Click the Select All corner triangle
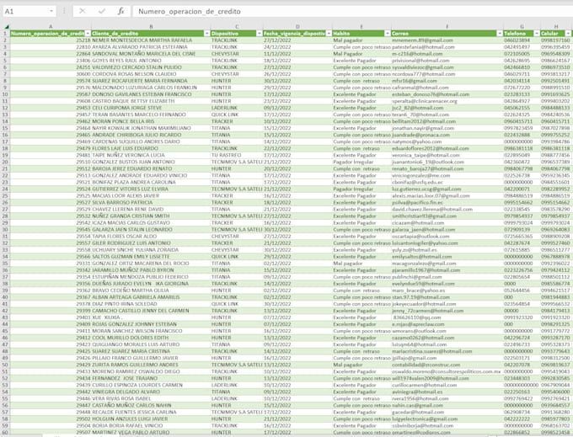This screenshot has width=573, height=437. click(7, 27)
